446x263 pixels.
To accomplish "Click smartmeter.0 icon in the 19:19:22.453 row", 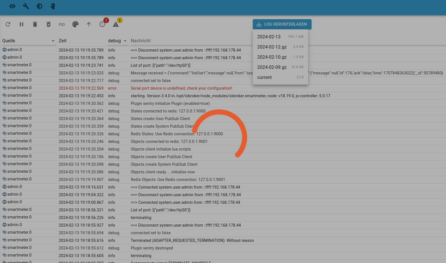I will (5, 95).
